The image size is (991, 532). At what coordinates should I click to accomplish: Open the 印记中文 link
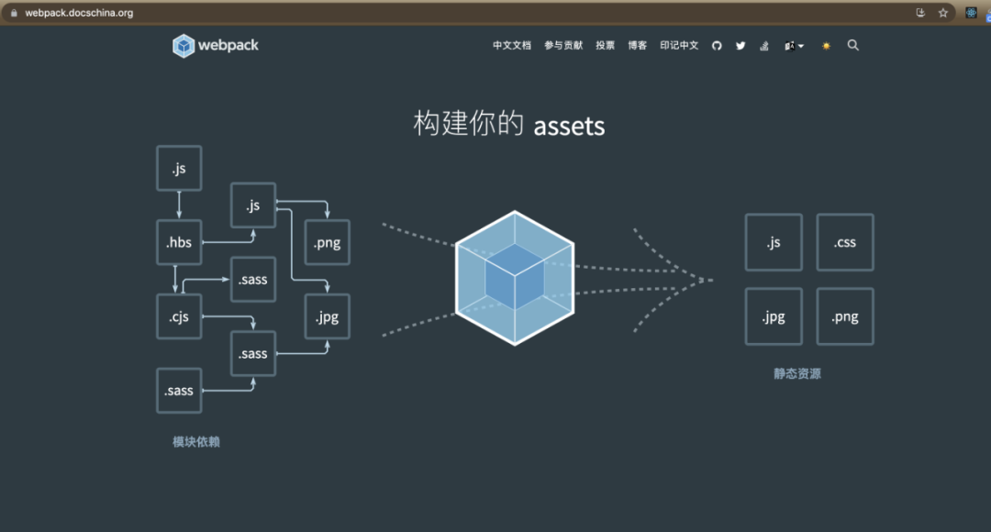[679, 46]
